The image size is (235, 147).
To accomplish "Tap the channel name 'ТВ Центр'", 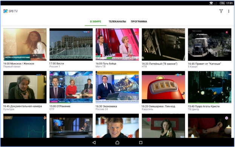I will [194, 109].
